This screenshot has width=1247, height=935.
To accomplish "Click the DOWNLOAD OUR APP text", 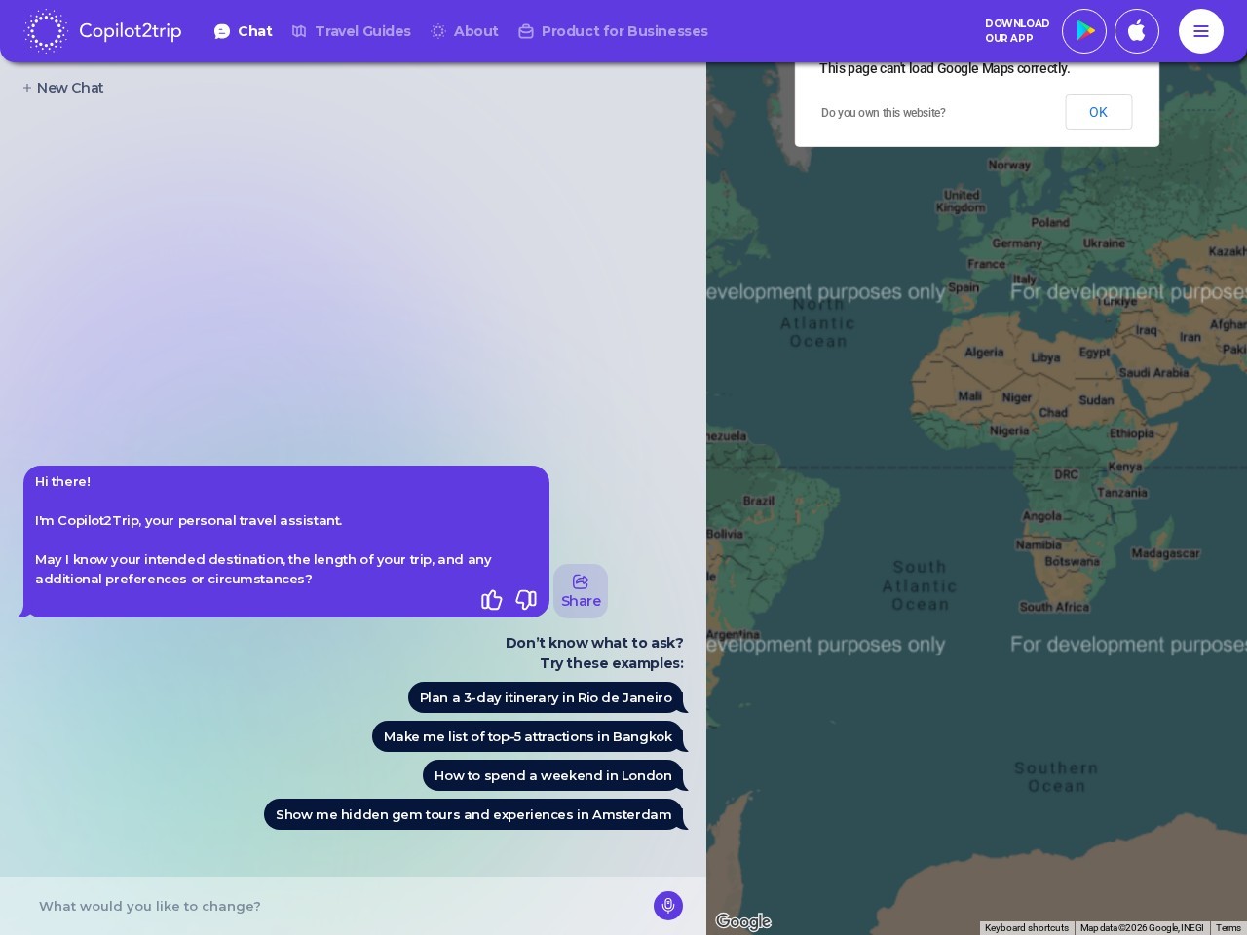I will tap(1017, 31).
